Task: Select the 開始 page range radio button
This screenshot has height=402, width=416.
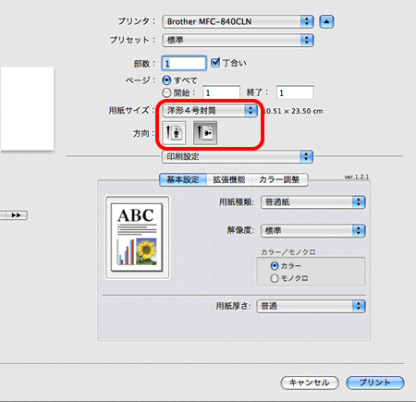Action: [x=166, y=92]
